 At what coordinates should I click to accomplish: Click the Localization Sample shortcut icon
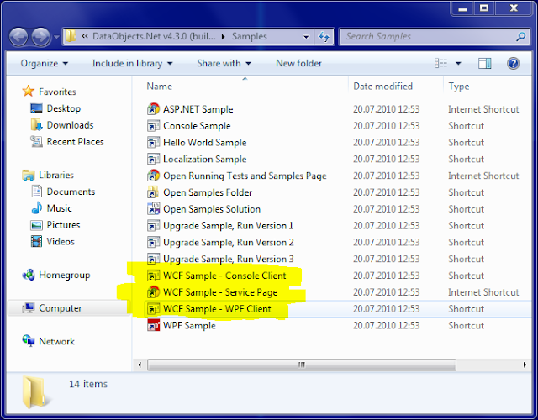tap(153, 159)
